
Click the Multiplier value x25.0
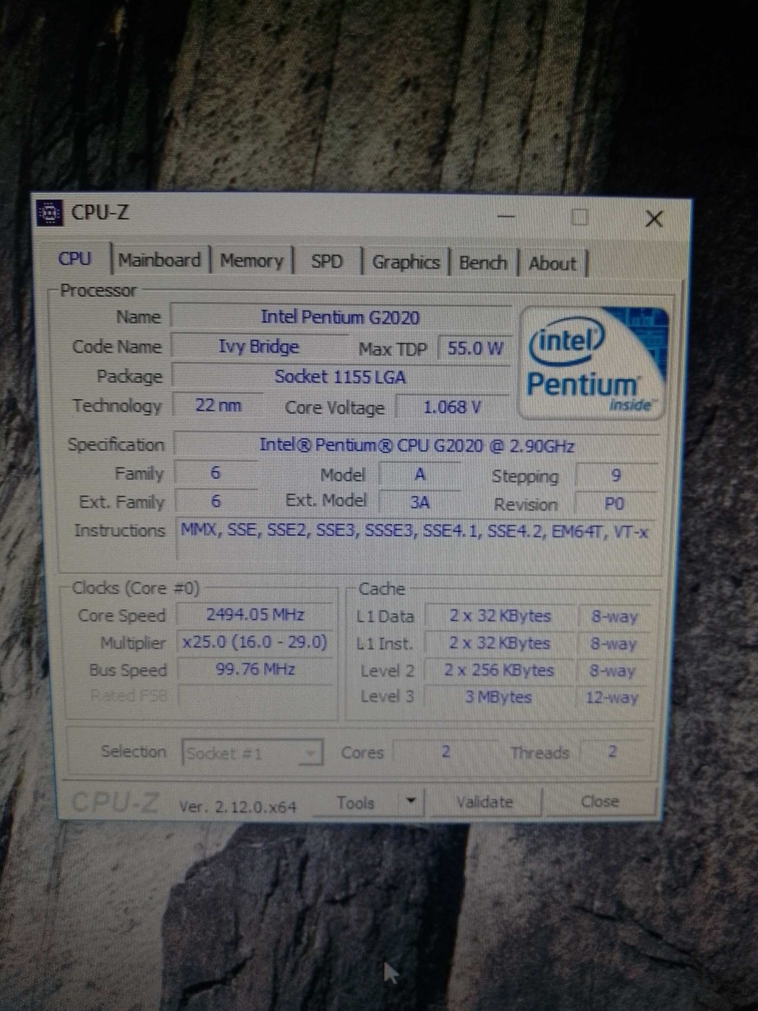(255, 642)
